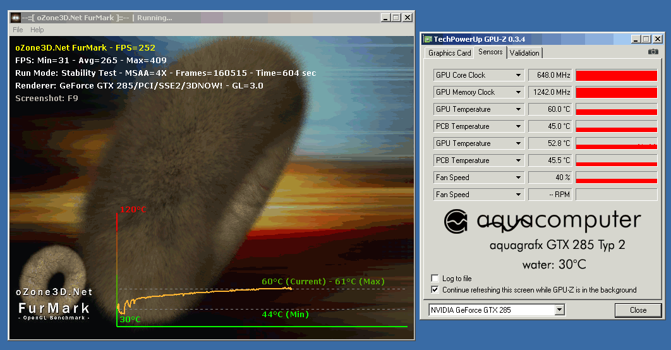Image resolution: width=671 pixels, height=350 pixels.
Task: Click the 45.0 °C PCB value field
Action: click(550, 126)
